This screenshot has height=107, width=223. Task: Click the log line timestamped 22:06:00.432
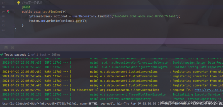(x=113, y=99)
